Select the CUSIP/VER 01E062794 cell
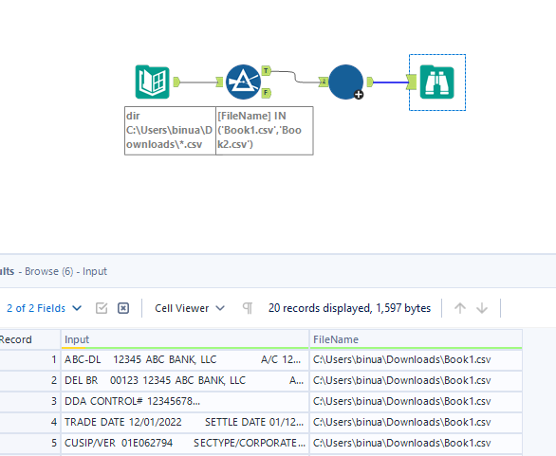Viewport: 556px width, 456px height. (x=185, y=443)
